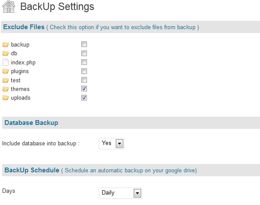Viewport: 260px width, 205px height.
Task: Click the themes folder icon
Action: tap(6, 89)
